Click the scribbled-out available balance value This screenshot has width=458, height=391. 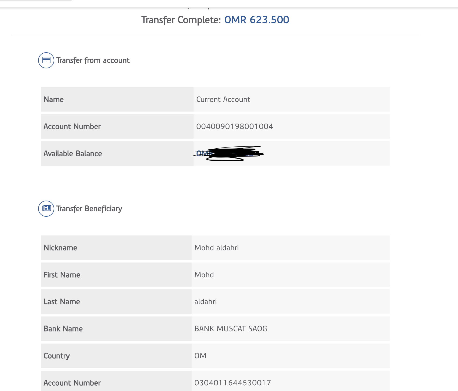228,154
